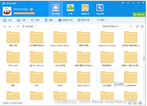Image resolution: width=147 pixels, height=106 pixels.
Task: Click the scrollbar up arrow
Action: click(x=144, y=31)
